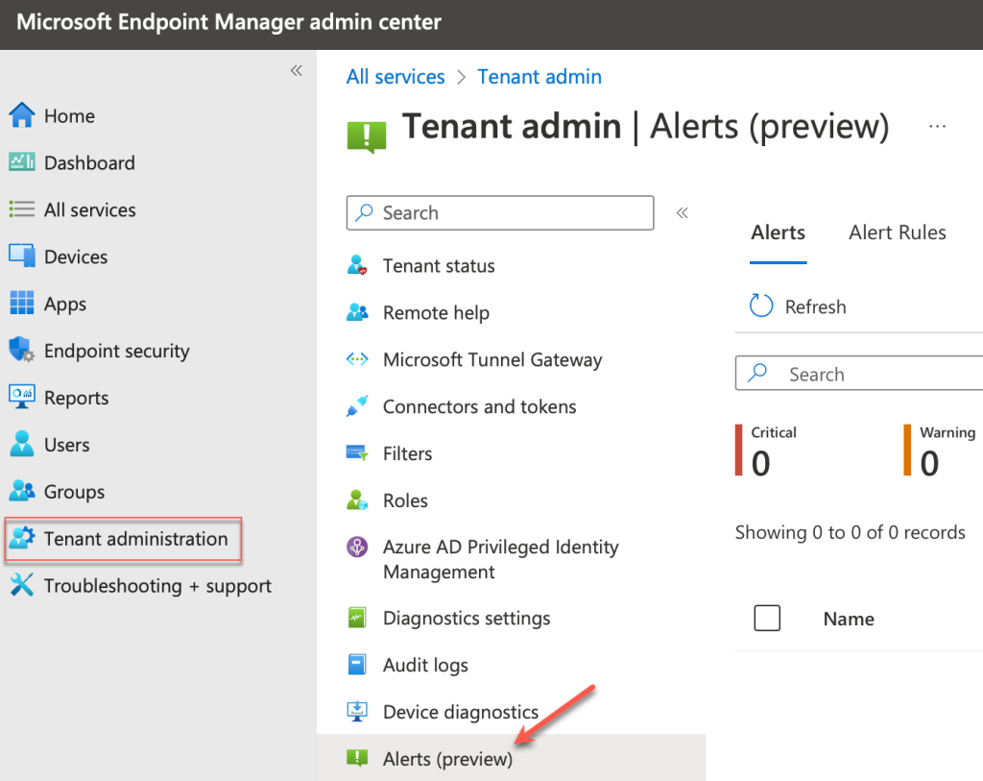
Task: Open Remote help settings
Action: 437,313
